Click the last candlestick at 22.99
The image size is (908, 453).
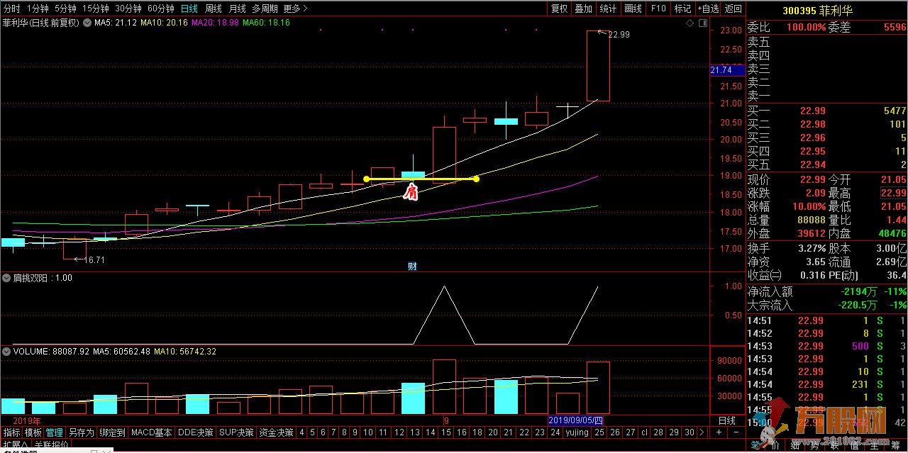pyautogui.click(x=598, y=65)
